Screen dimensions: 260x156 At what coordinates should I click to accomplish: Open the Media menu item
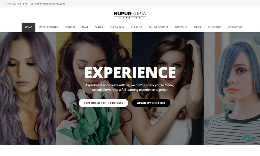pos(198,27)
